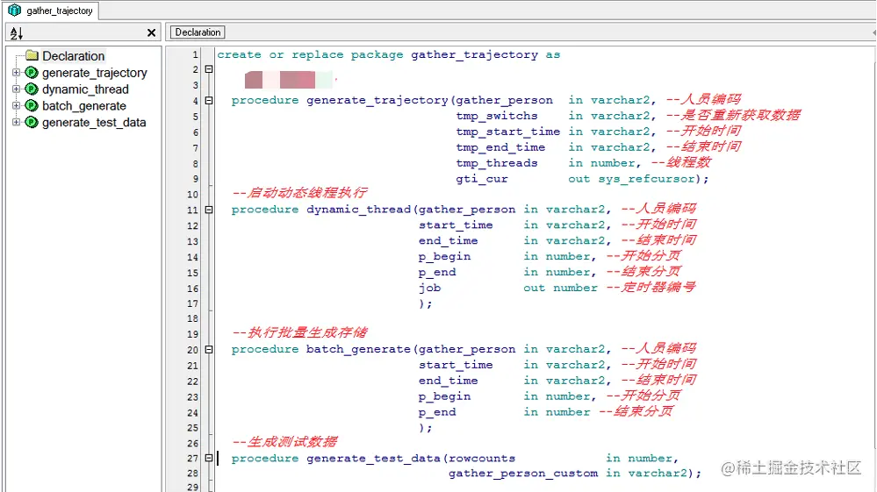Select batch_generate in the tree
Viewport: 877px width, 492px height.
pyautogui.click(x=84, y=105)
